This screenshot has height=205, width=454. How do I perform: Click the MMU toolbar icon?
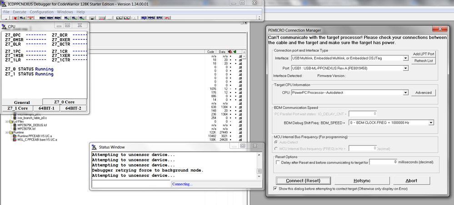pos(151,18)
